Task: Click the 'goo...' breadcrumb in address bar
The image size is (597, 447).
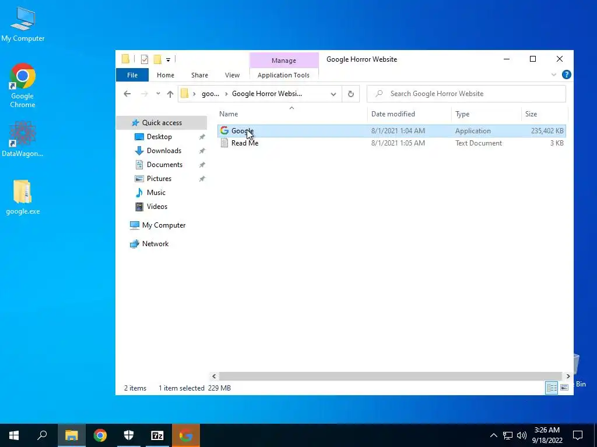Action: (210, 94)
